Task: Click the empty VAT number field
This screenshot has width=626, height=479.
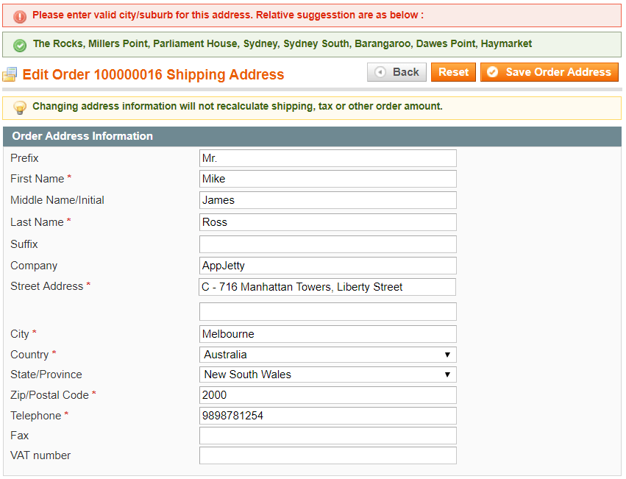Action: click(327, 455)
